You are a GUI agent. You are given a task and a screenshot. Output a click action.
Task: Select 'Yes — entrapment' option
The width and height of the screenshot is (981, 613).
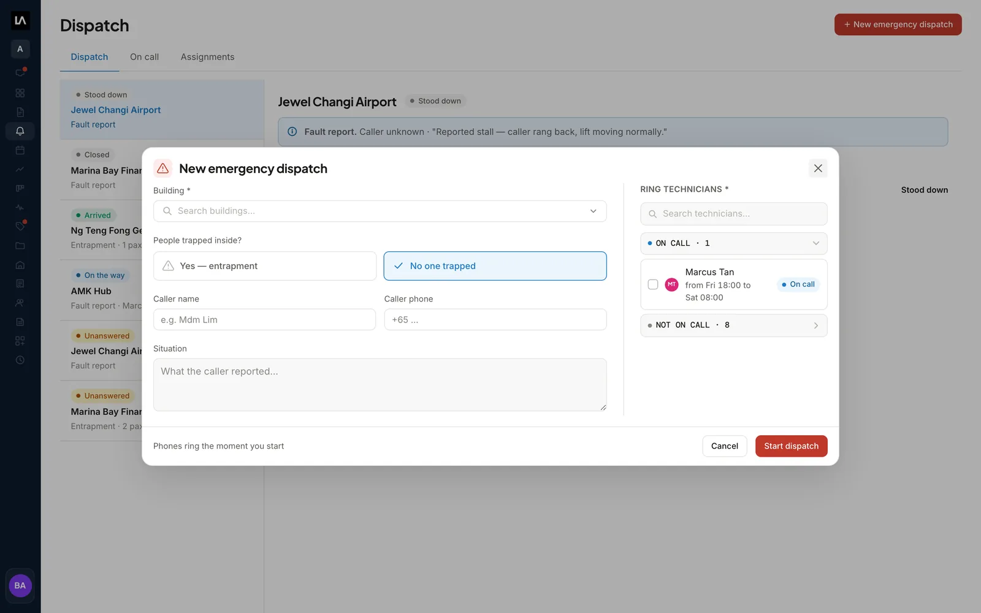click(x=265, y=266)
